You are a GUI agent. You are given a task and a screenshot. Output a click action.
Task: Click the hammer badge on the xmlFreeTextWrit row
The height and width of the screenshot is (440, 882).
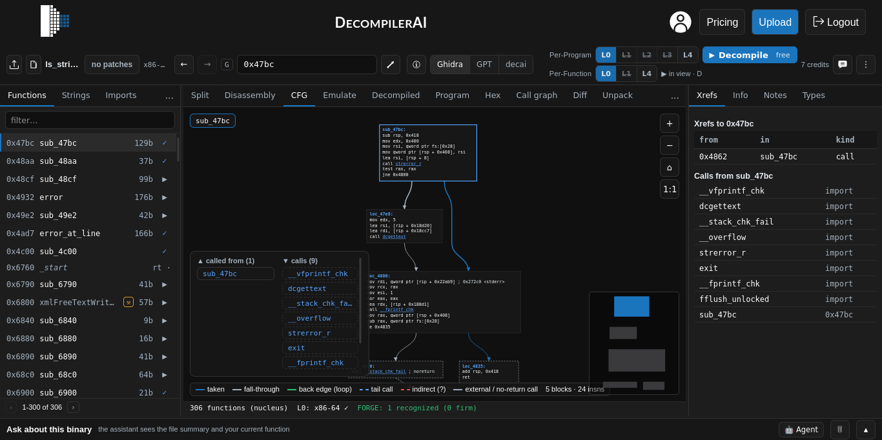(x=128, y=302)
